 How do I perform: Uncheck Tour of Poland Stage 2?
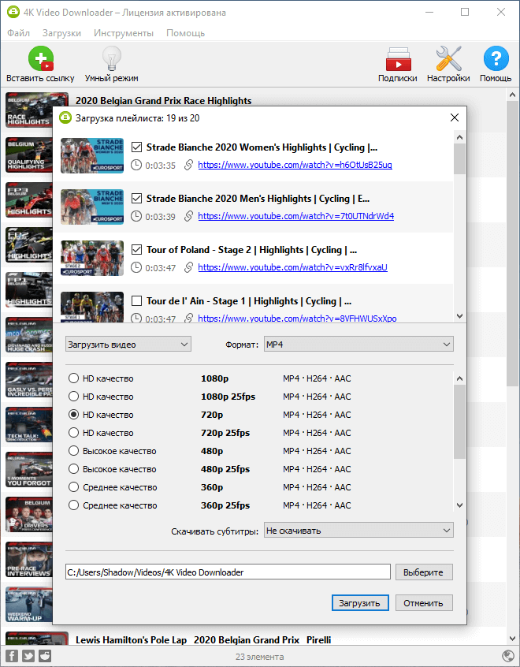point(136,250)
